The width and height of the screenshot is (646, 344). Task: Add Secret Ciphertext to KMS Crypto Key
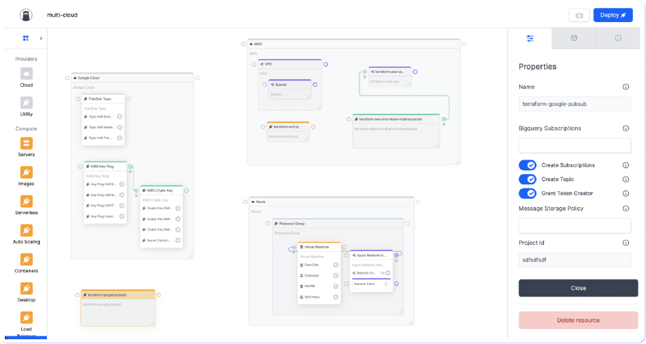(178, 240)
